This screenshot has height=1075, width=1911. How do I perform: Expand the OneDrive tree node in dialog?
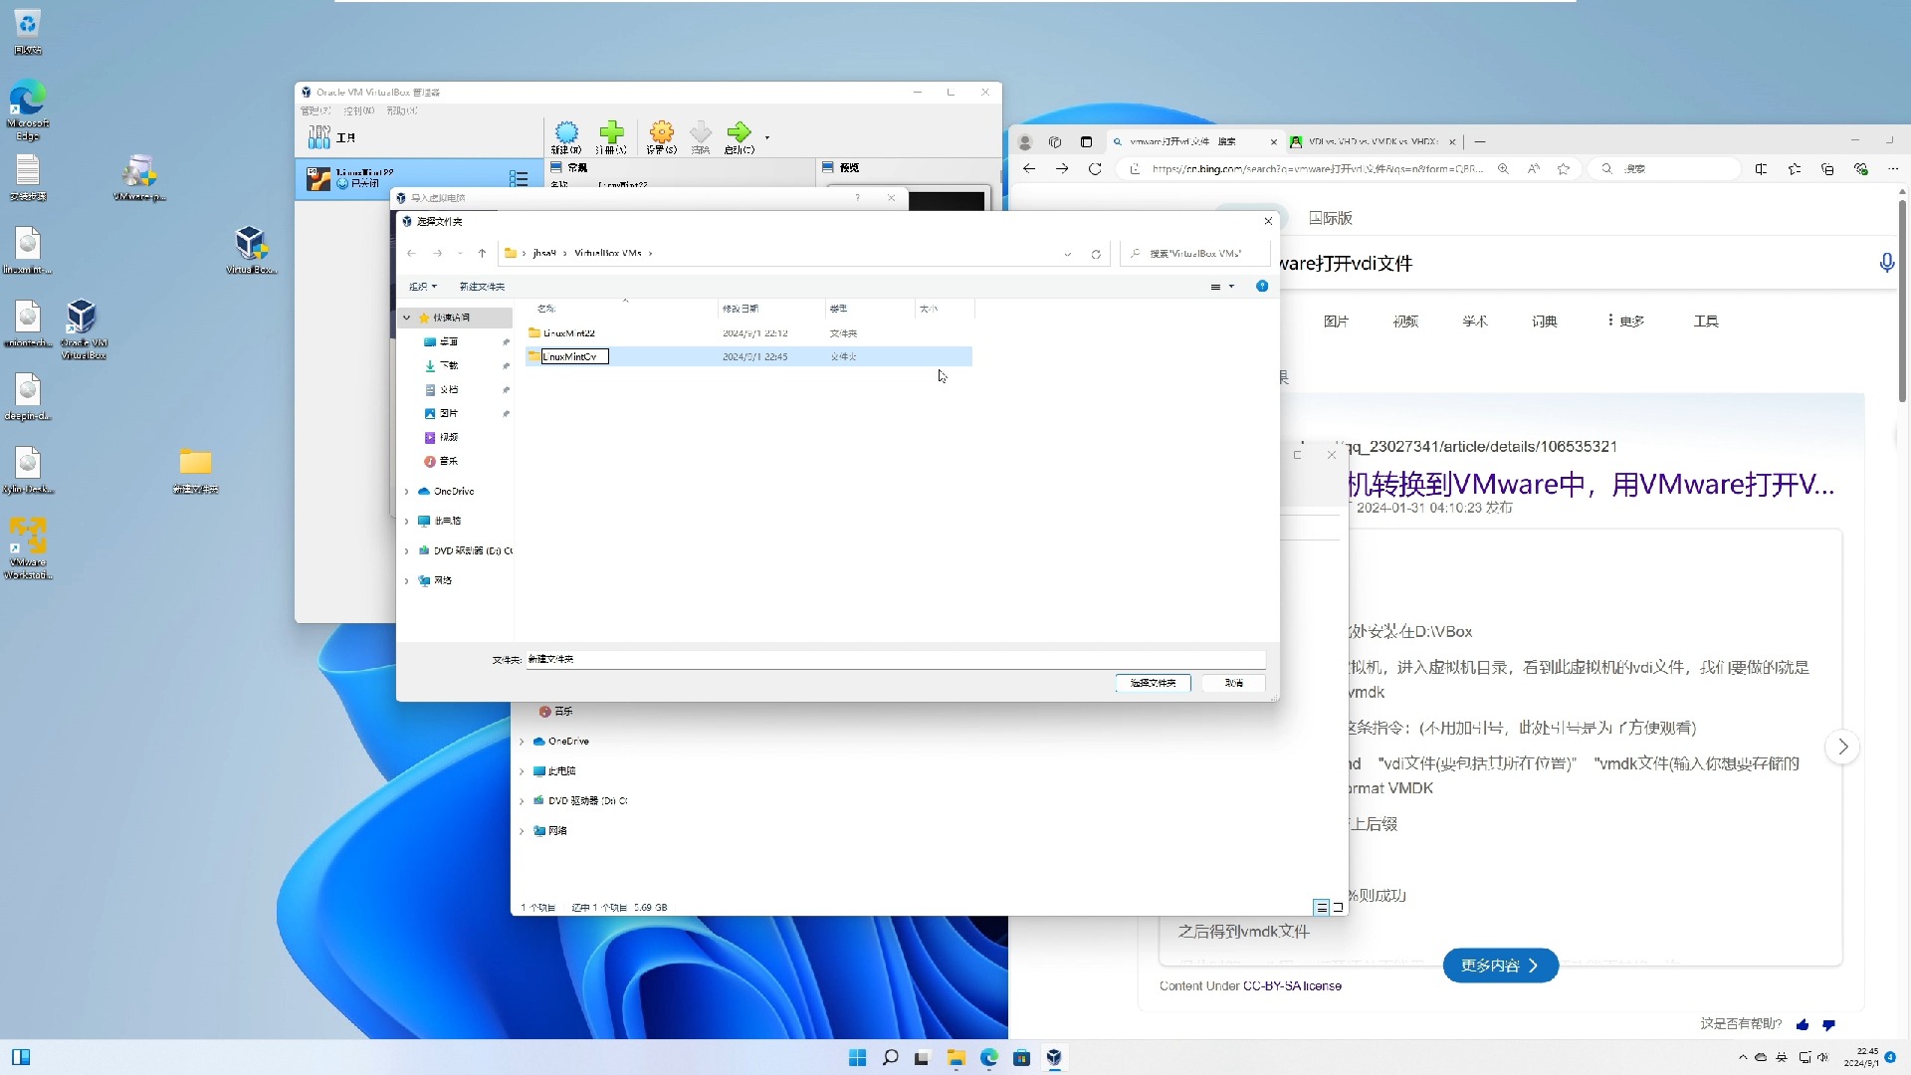406,492
